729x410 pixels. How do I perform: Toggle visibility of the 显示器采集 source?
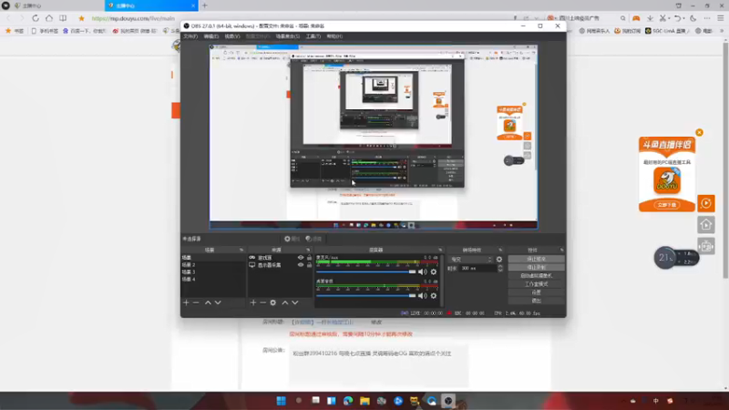301,265
